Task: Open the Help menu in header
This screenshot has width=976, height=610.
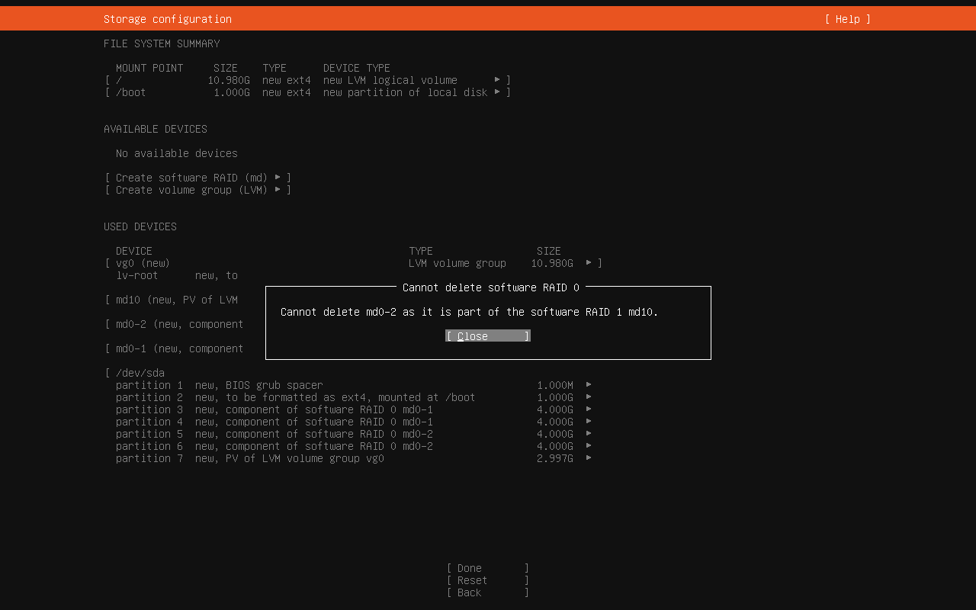Action: (847, 19)
